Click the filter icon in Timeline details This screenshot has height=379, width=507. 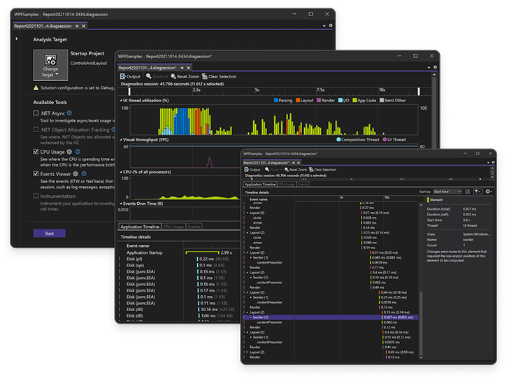[x=478, y=192]
